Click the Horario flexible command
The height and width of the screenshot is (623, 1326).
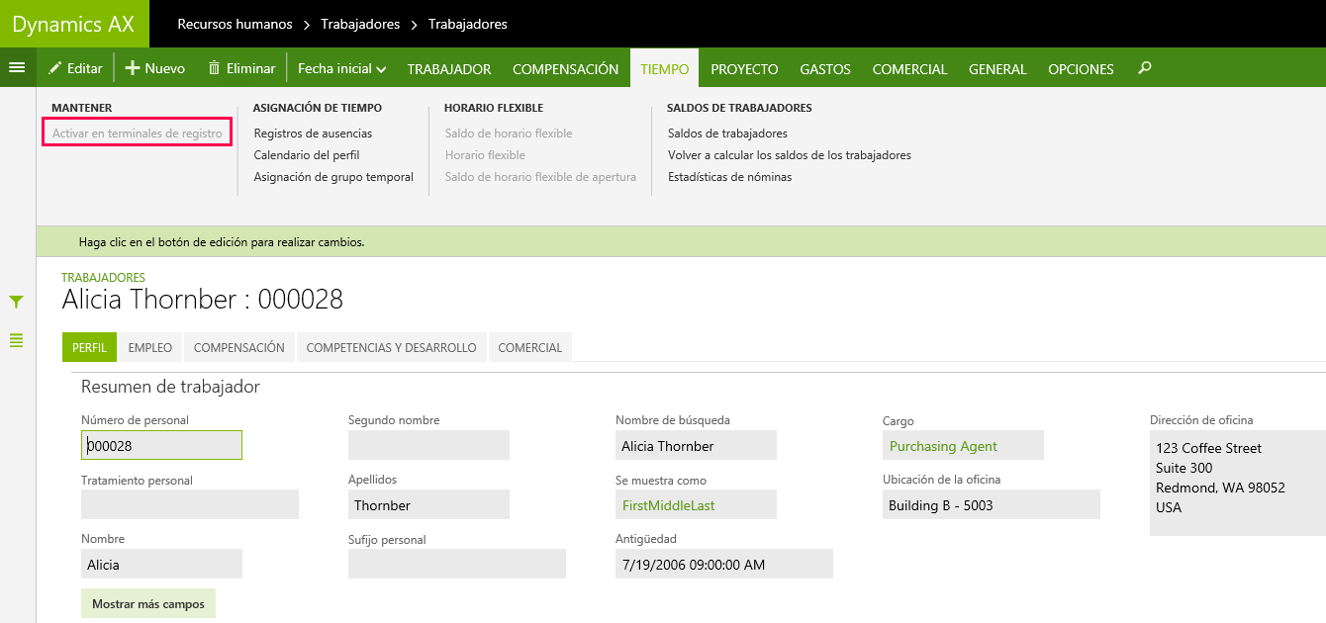[x=485, y=155]
